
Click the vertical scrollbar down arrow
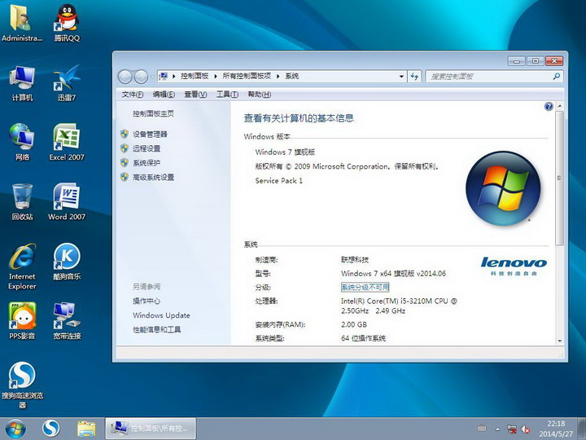tap(559, 340)
